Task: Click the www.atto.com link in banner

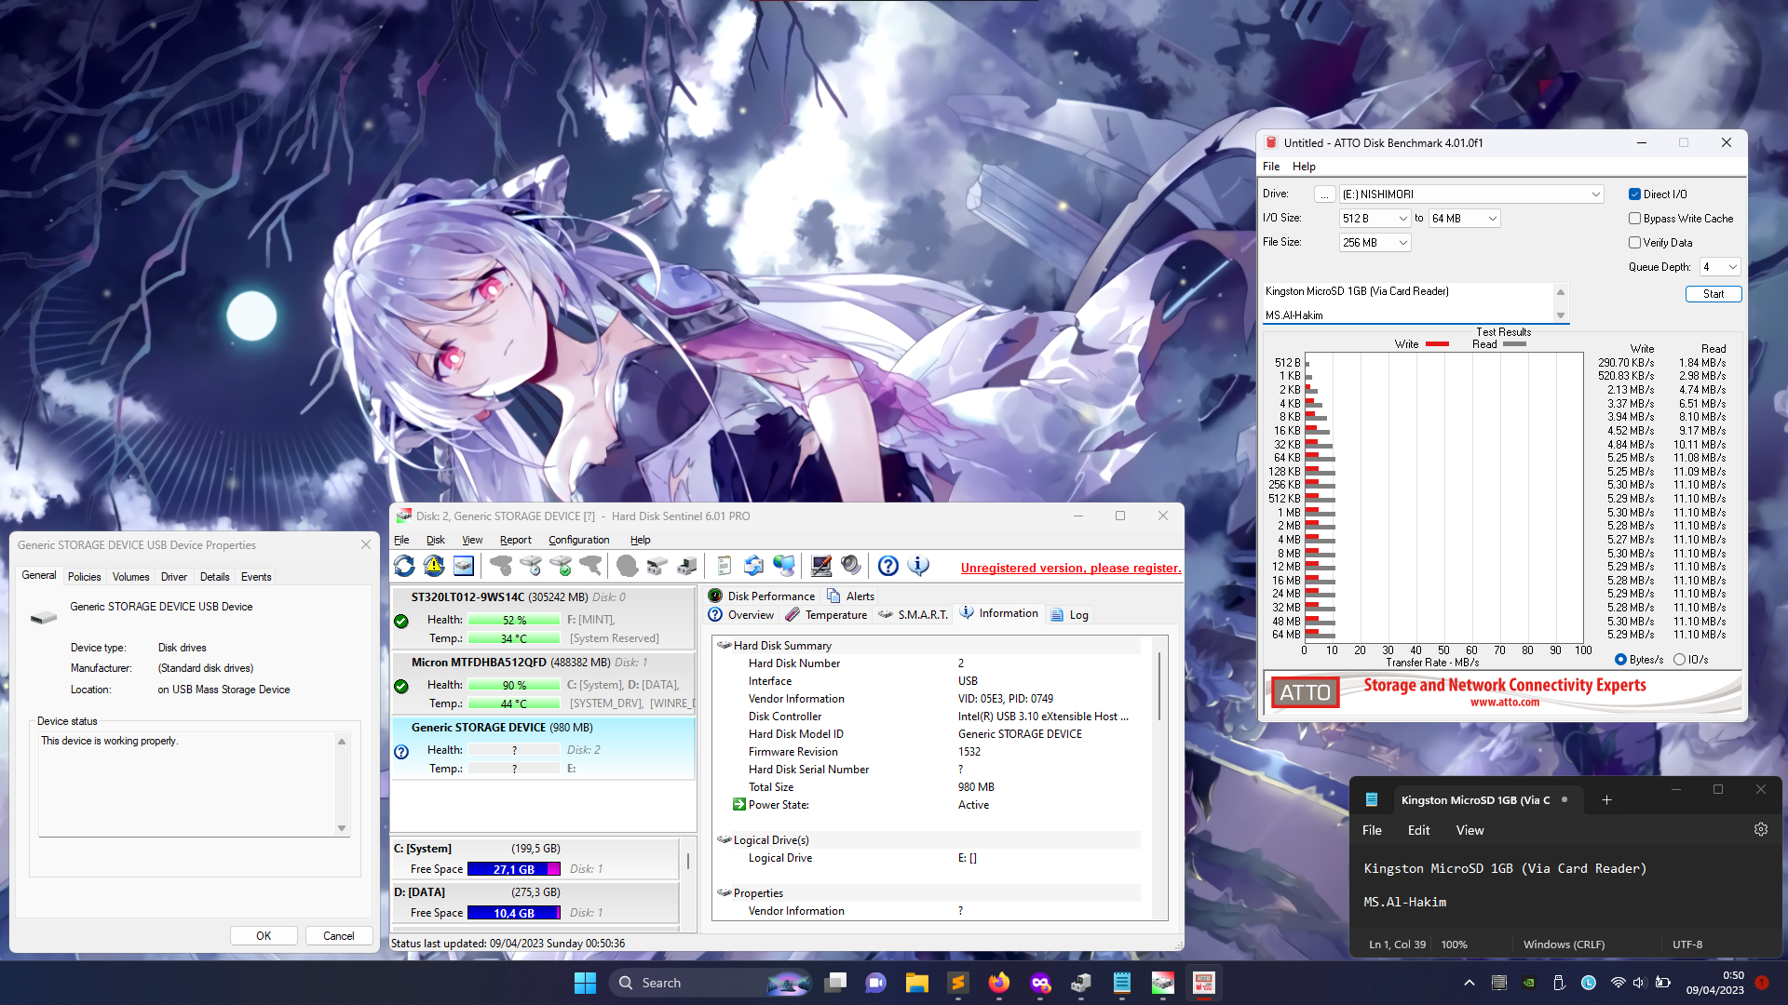Action: (x=1505, y=703)
